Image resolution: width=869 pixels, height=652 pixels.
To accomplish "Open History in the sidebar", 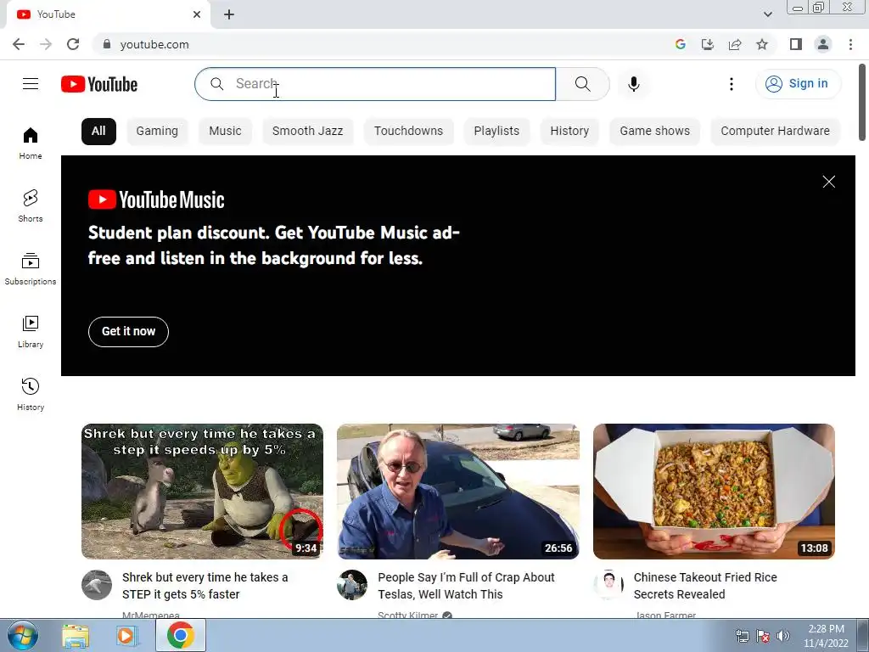I will point(31,394).
